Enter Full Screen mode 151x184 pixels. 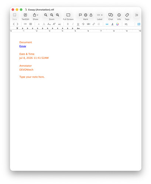[68, 15]
